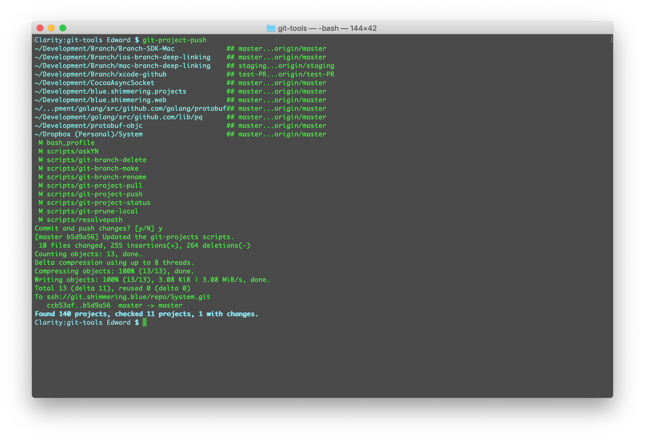The width and height of the screenshot is (645, 440).
Task: Click the ~/Development/Branch/Branch-SDK-Mac path
Action: [104, 49]
